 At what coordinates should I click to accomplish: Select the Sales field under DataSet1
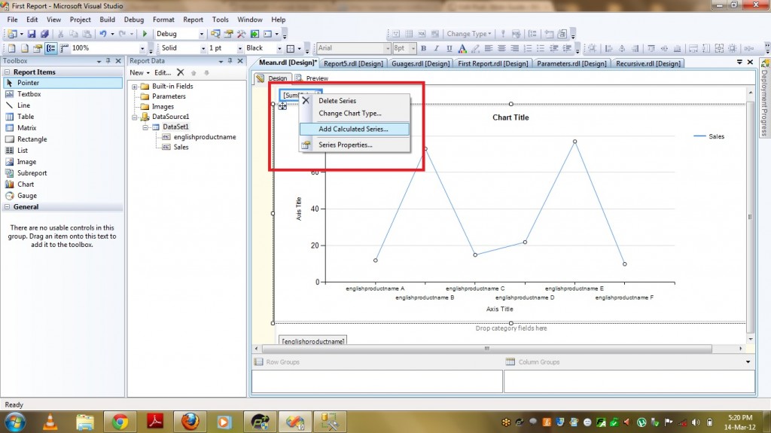click(x=181, y=148)
